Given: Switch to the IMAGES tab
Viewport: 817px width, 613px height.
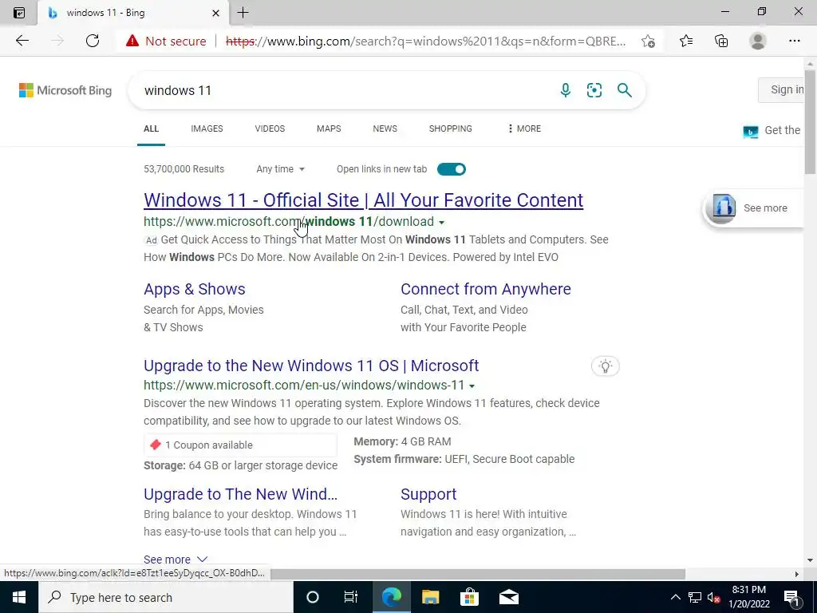Looking at the screenshot, I should pos(207,129).
